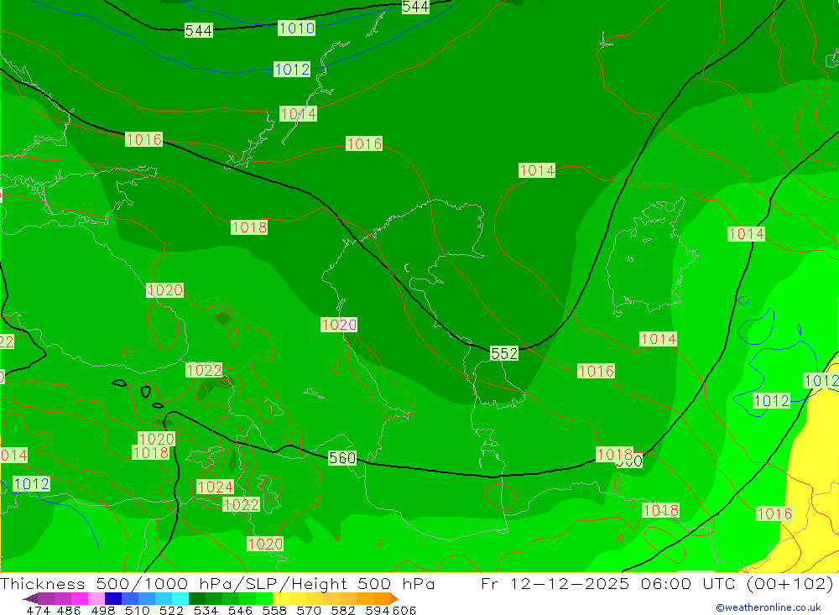Click the 1022 label directly below 1024
Image resolution: width=839 pixels, height=615 pixels.
241,504
